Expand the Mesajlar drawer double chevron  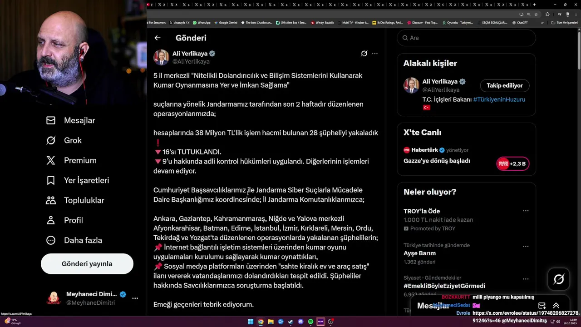(x=556, y=306)
